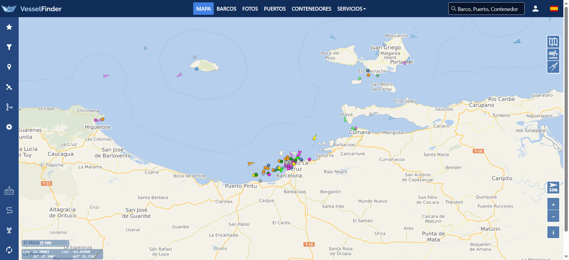Toggle the map type layer button

click(x=553, y=42)
